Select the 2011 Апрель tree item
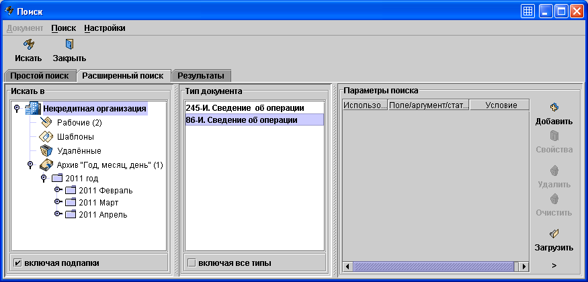This screenshot has height=282, width=588. 103,215
